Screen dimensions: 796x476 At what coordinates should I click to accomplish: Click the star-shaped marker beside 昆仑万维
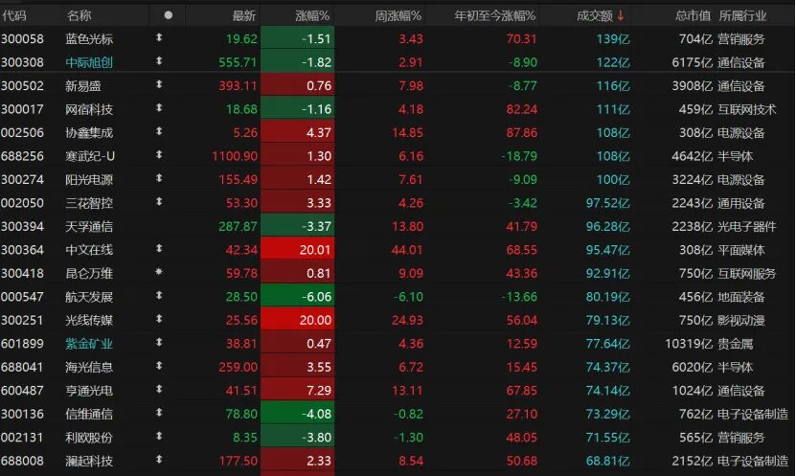(159, 273)
